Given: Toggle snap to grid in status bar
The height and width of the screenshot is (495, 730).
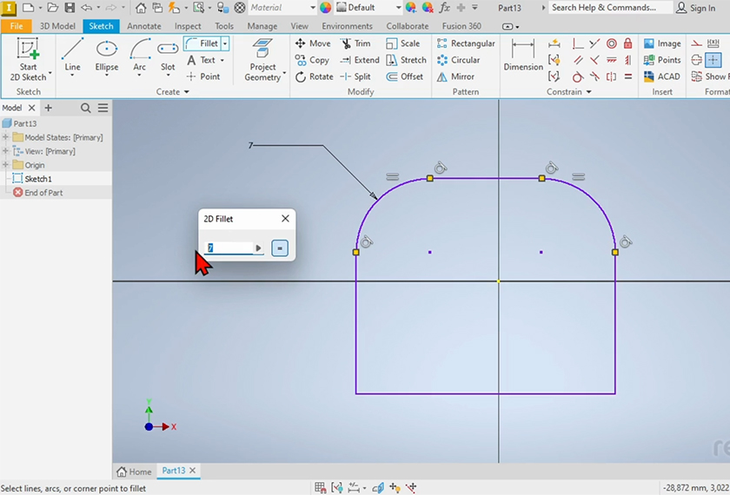Looking at the screenshot, I should point(321,488).
